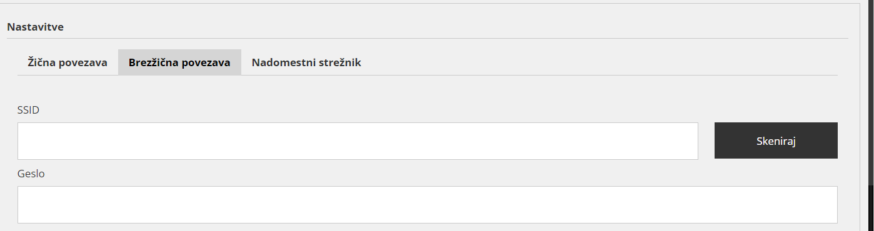The image size is (874, 231).
Task: Click the Geslo field label
Action: 31,174
